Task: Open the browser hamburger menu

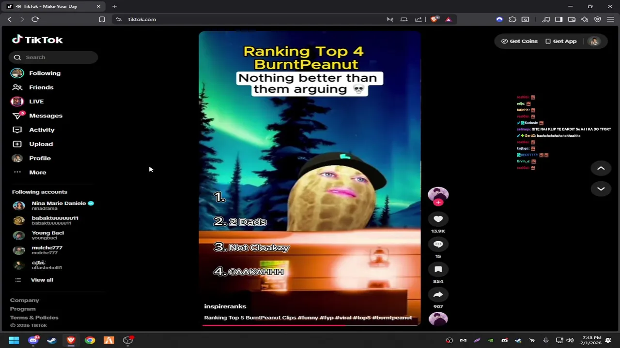Action: point(610,19)
